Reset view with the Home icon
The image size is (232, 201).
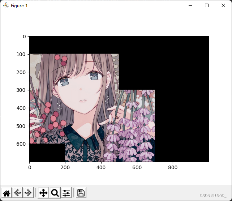(7, 193)
